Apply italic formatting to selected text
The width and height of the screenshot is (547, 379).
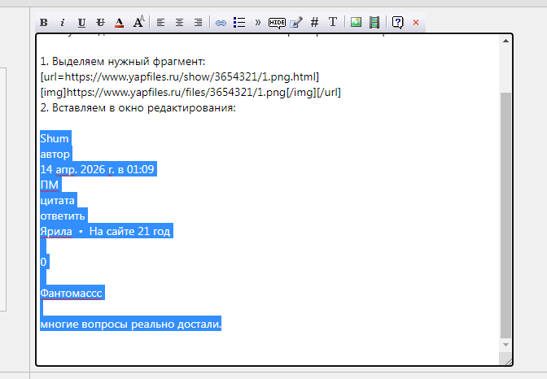coord(63,23)
